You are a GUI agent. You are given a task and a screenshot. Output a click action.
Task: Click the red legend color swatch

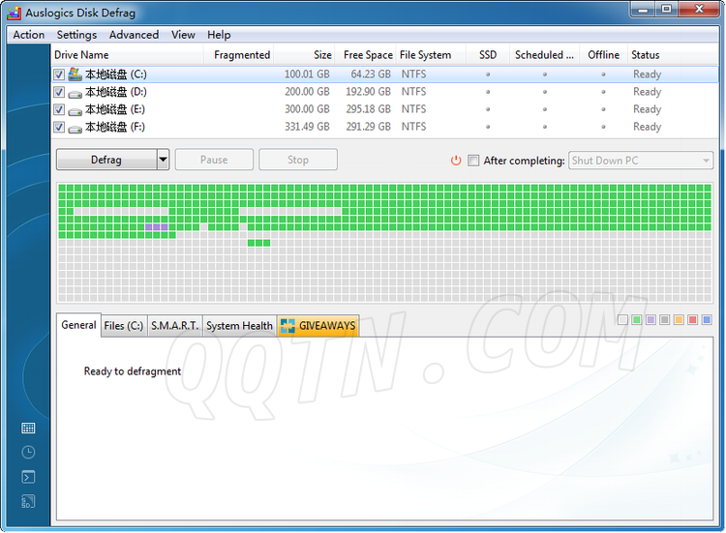click(692, 320)
